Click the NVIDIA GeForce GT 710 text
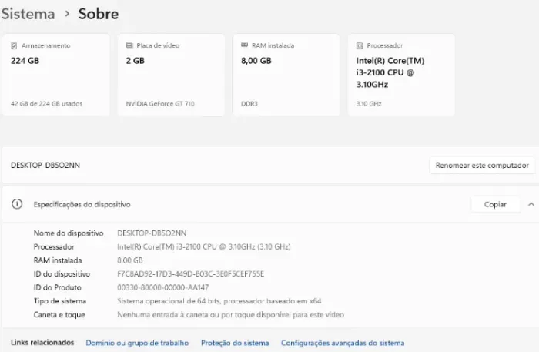 [x=160, y=104]
